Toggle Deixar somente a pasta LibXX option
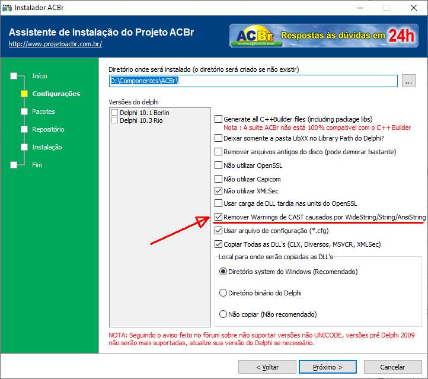This screenshot has height=379, width=428. [218, 138]
